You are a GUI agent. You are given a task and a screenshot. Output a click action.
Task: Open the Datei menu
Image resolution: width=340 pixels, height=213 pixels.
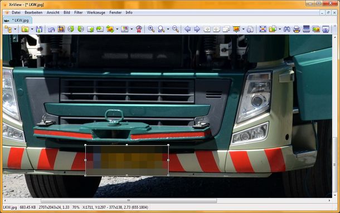pos(16,13)
